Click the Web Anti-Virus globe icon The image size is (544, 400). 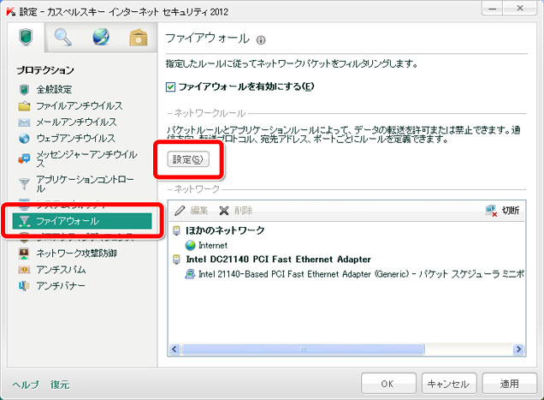click(24, 138)
